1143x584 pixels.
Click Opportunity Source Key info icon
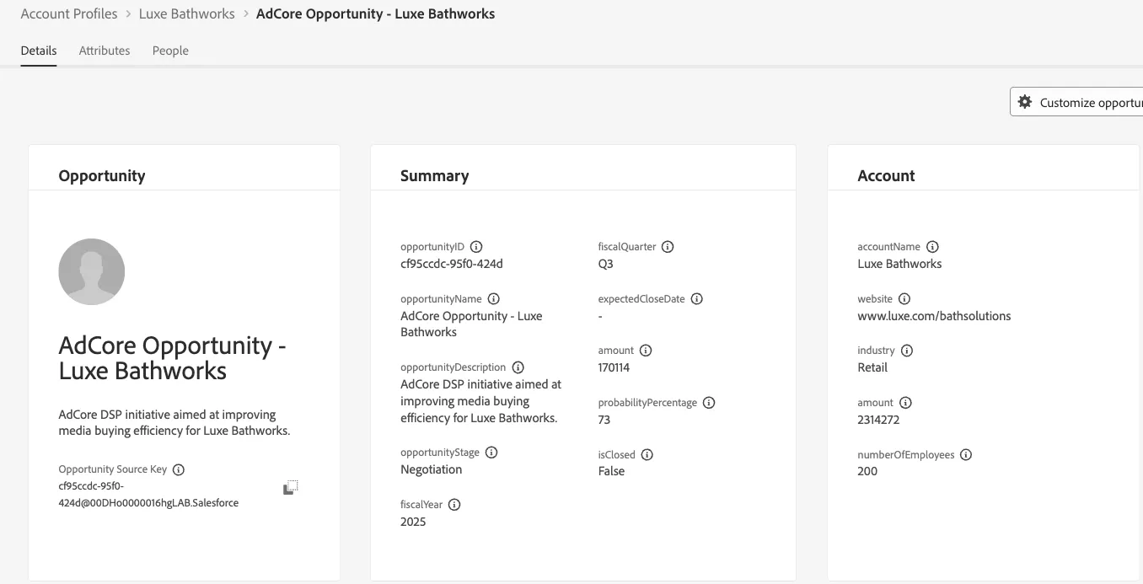tap(179, 469)
